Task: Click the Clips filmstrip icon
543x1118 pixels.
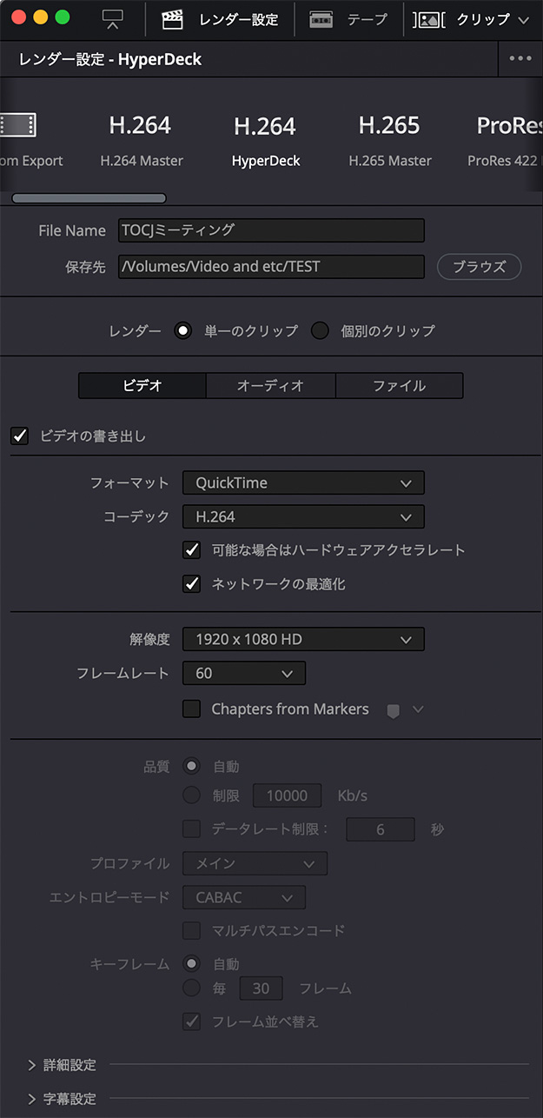Action: click(x=427, y=19)
